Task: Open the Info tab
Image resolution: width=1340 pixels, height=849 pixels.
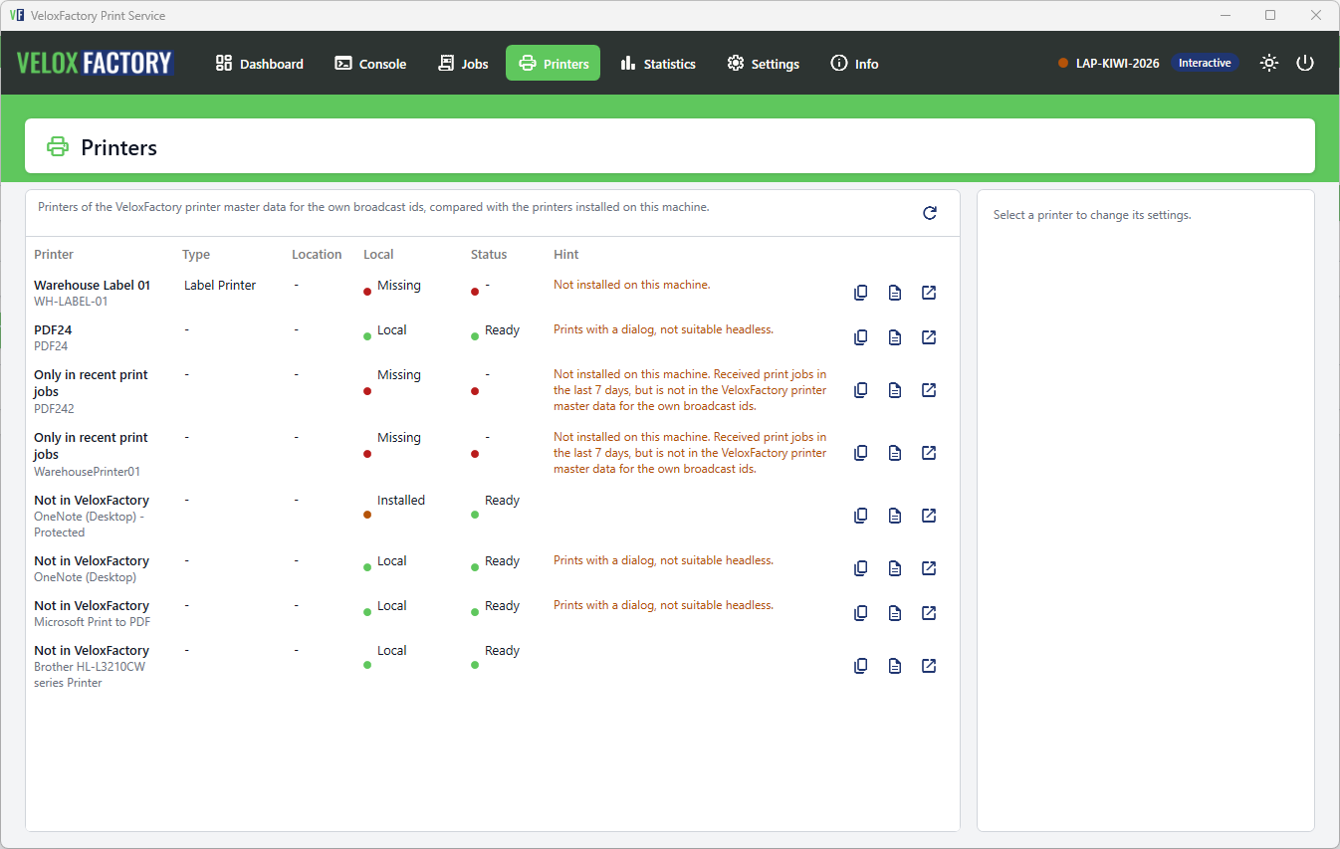Action: [854, 63]
